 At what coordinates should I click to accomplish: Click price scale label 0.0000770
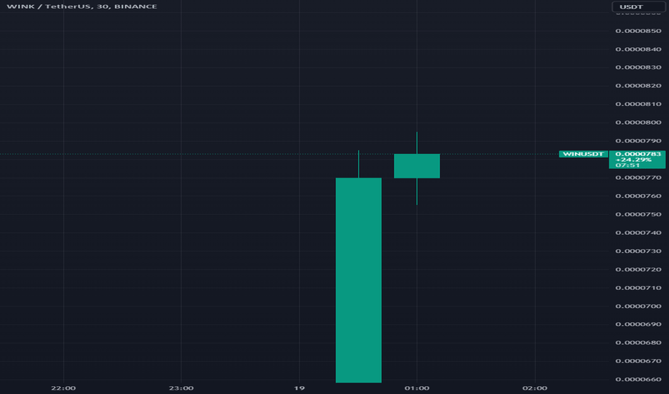tap(638, 178)
